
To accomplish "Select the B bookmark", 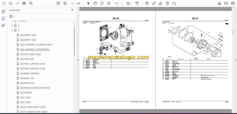I will (x=19, y=30).
